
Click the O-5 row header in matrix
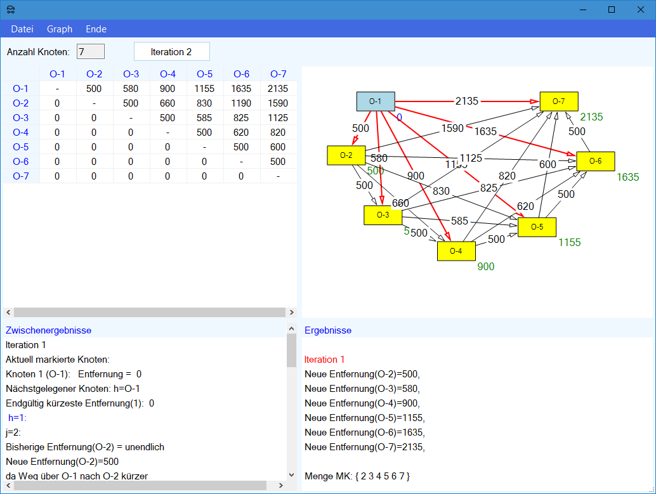pos(21,147)
